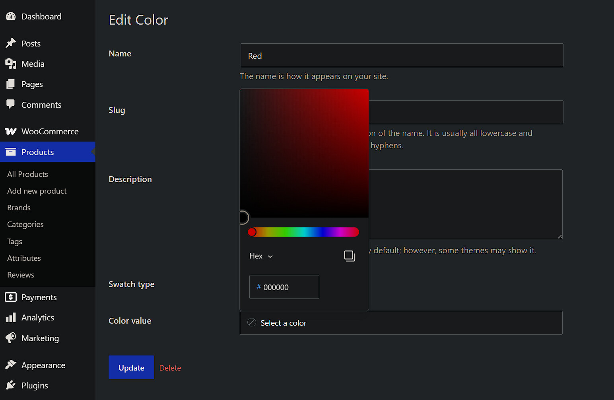
Task: Click inside the red saturation gradient area
Action: pyautogui.click(x=304, y=153)
